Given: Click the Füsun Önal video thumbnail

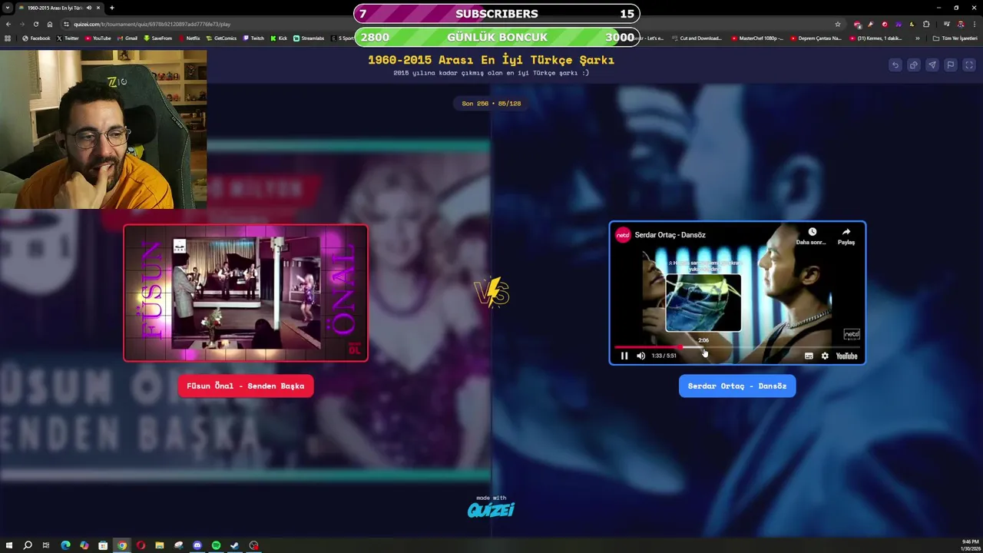Looking at the screenshot, I should [x=246, y=293].
